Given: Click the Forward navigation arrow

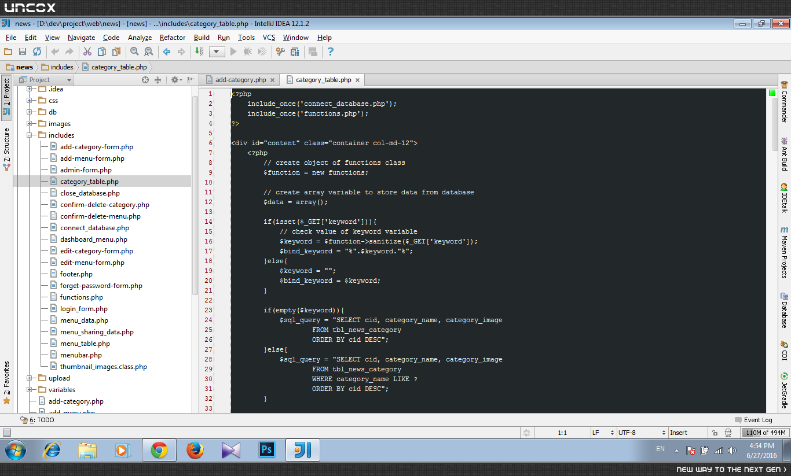Looking at the screenshot, I should click(181, 52).
